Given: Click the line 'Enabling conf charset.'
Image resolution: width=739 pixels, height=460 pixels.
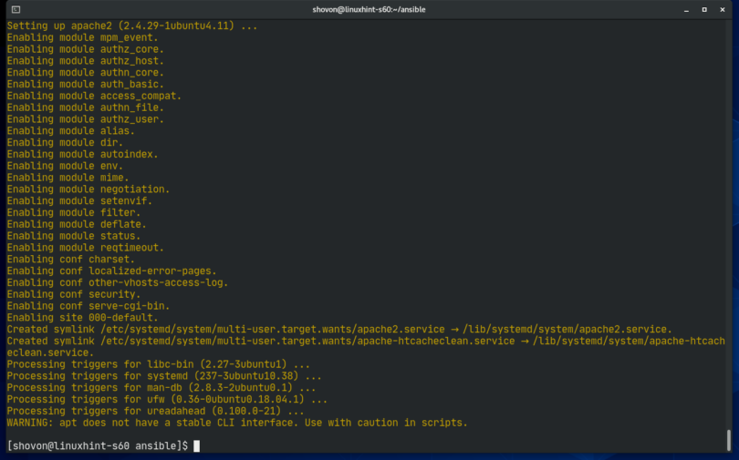Looking at the screenshot, I should tap(70, 260).
